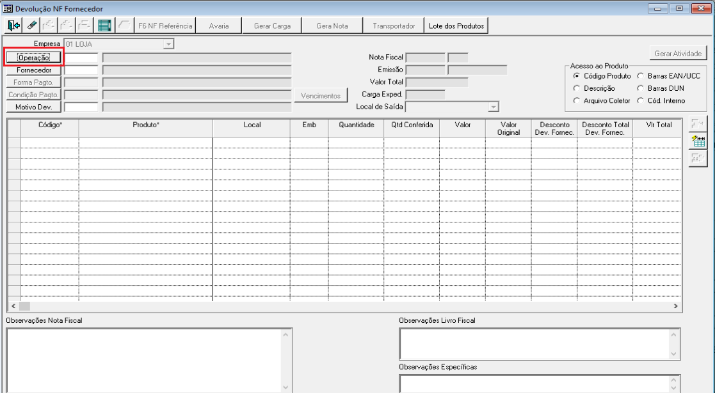The width and height of the screenshot is (715, 397).
Task: Select Barras DUN radio option
Action: click(641, 88)
